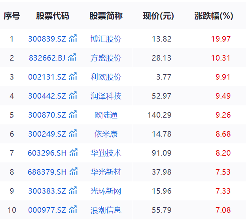
Task: Open chart icon next to 688379.SH
Action: 74,171
